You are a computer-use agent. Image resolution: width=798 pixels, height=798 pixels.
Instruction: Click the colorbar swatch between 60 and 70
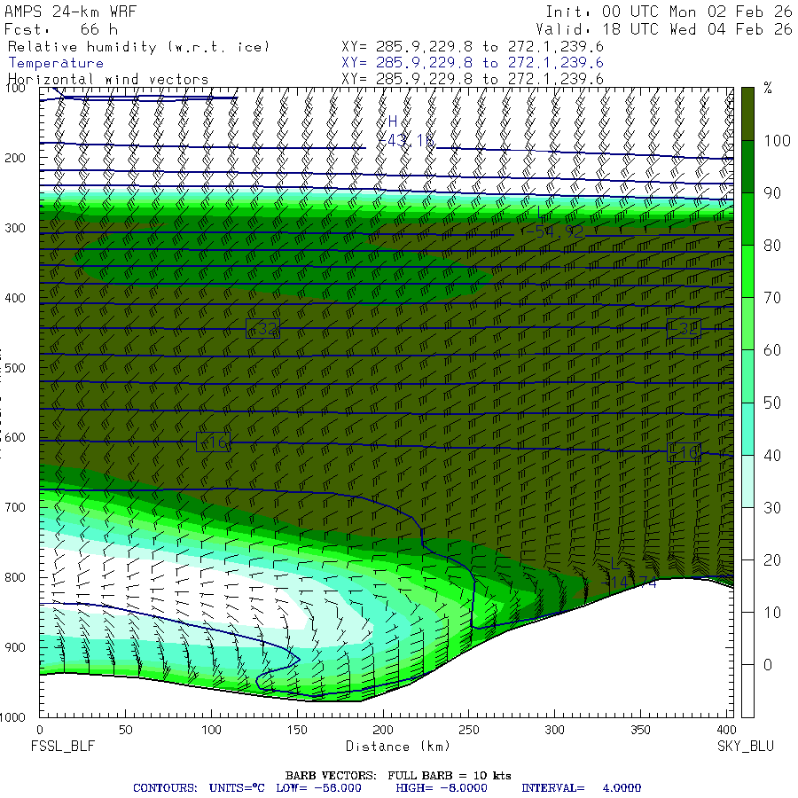[x=747, y=324]
